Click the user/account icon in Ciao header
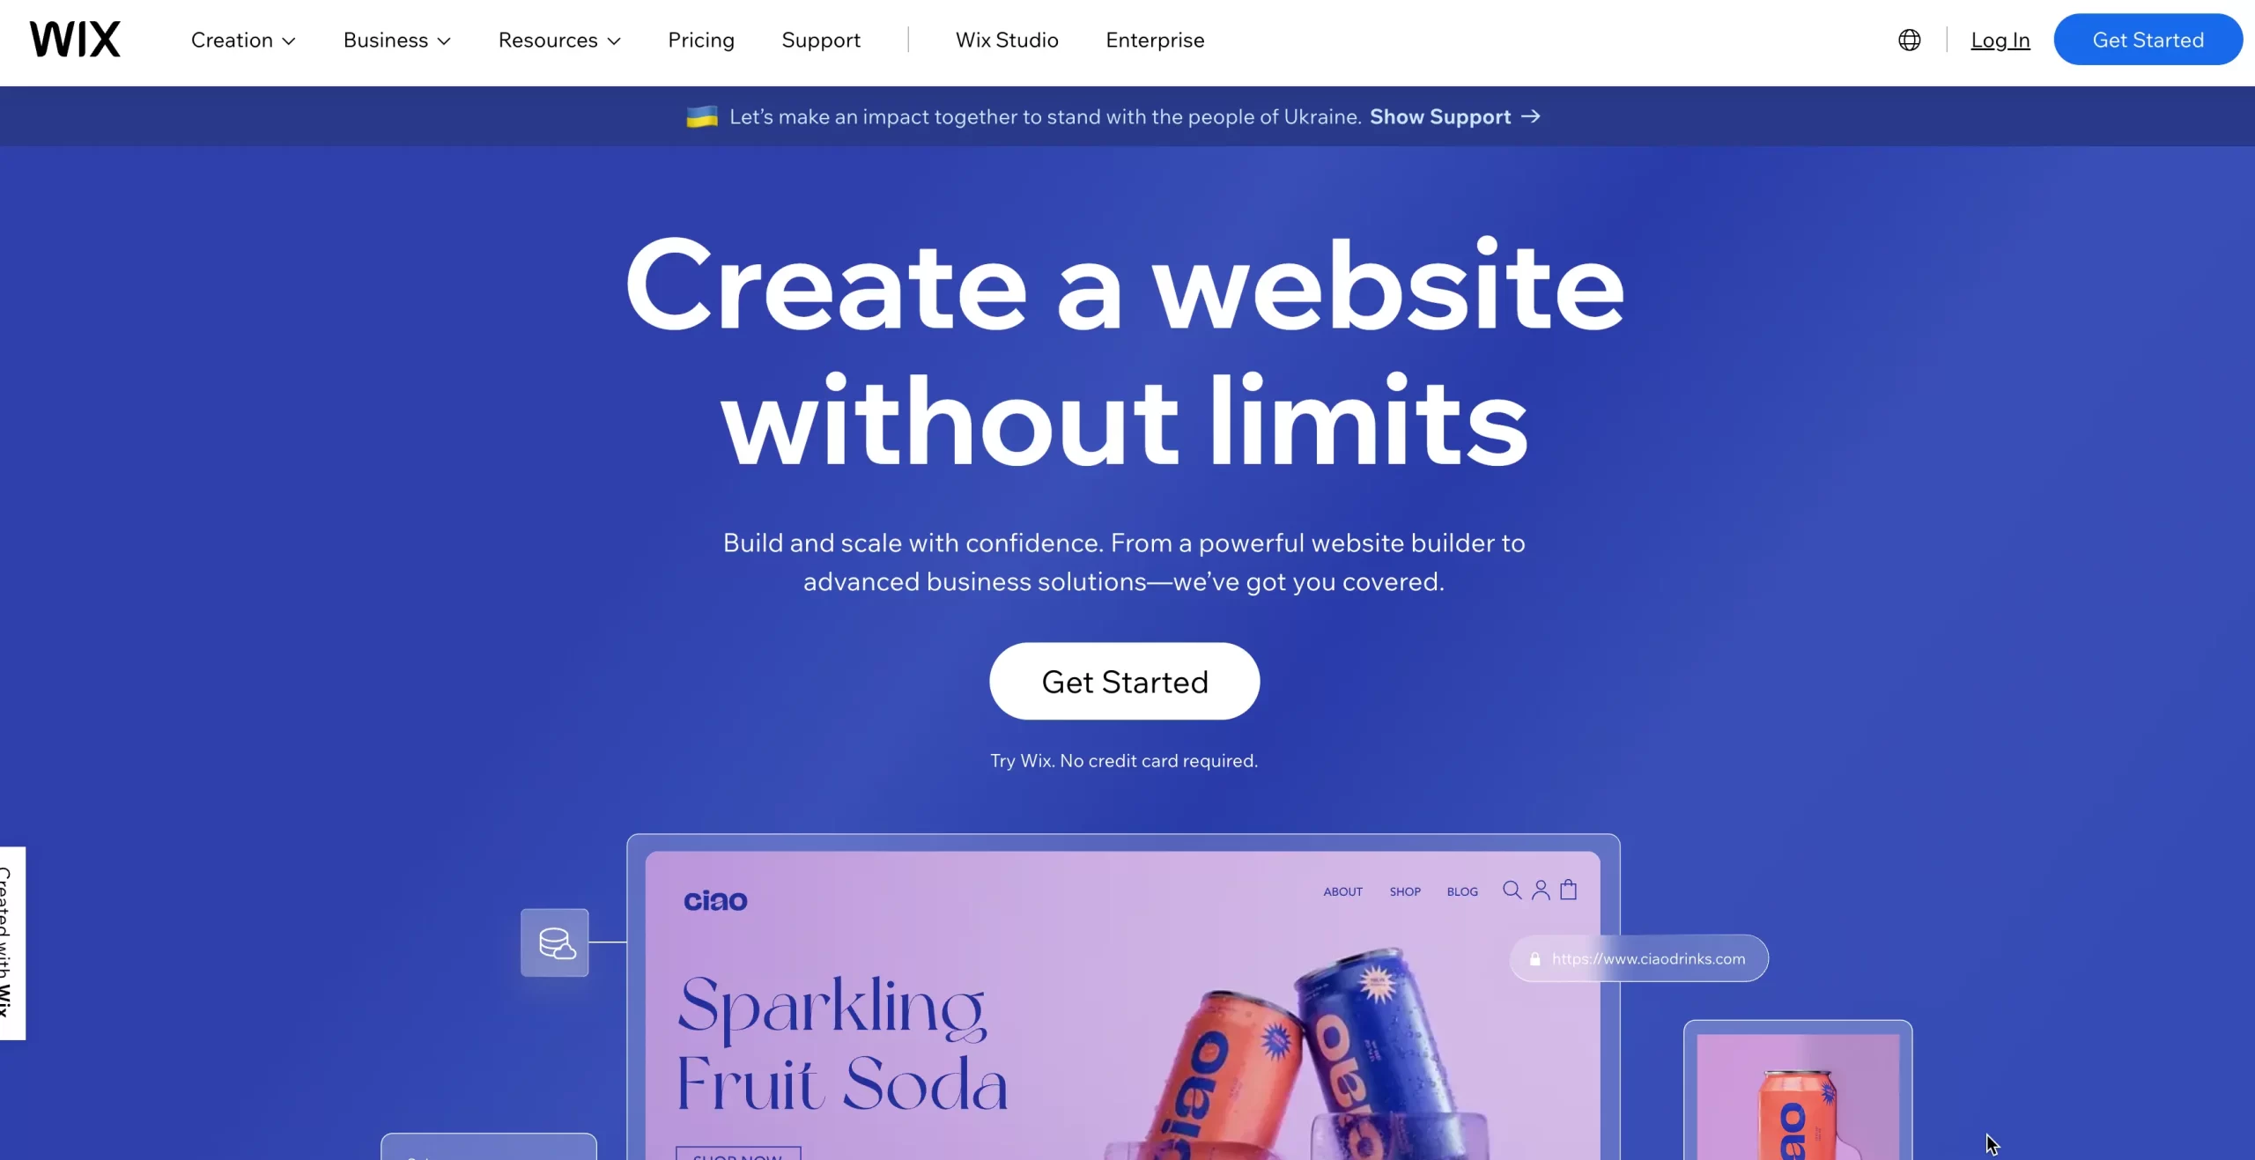The image size is (2255, 1160). coord(1541,888)
